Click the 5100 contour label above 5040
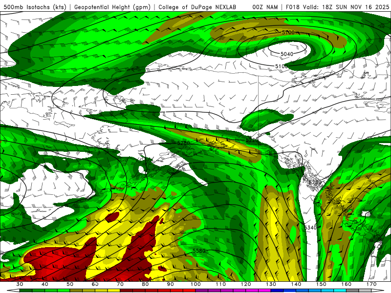The image size is (391, 293). [x=288, y=32]
